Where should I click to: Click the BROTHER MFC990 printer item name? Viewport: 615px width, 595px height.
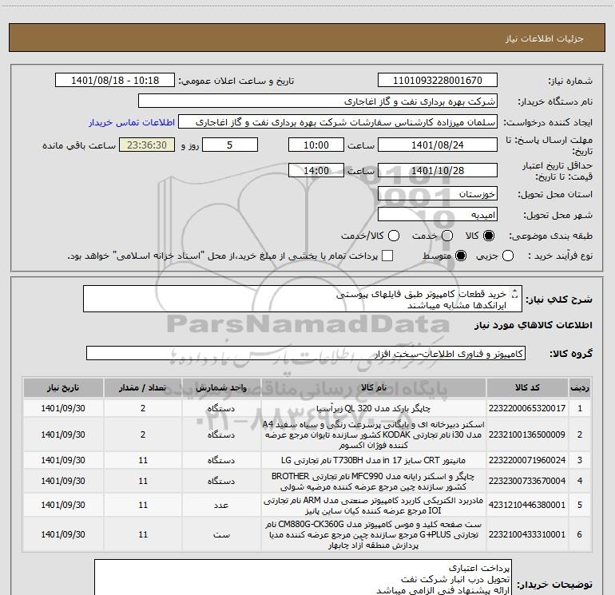[374, 482]
